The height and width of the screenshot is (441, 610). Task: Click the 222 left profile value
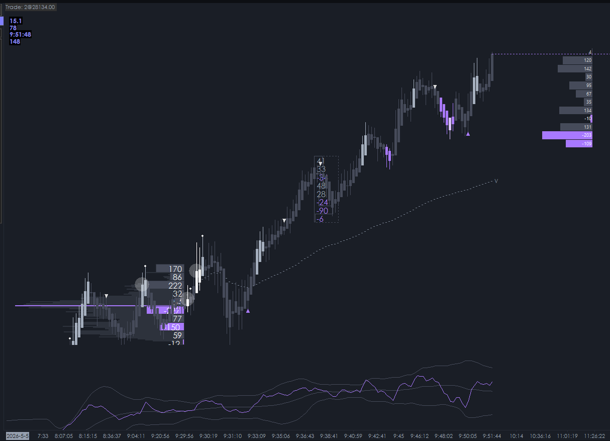click(x=175, y=286)
